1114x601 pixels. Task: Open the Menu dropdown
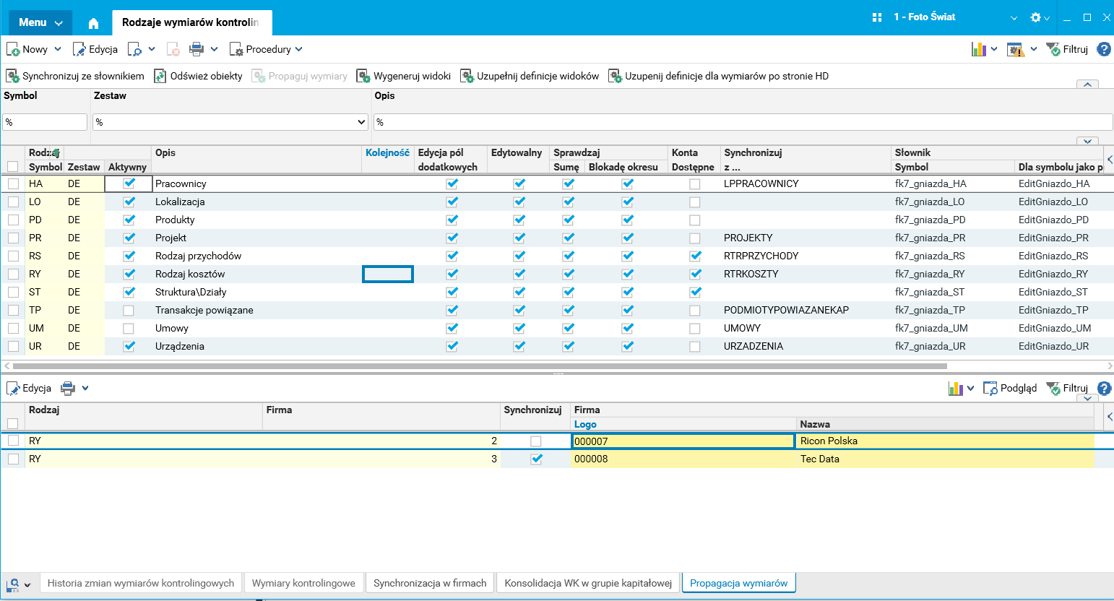(x=40, y=22)
